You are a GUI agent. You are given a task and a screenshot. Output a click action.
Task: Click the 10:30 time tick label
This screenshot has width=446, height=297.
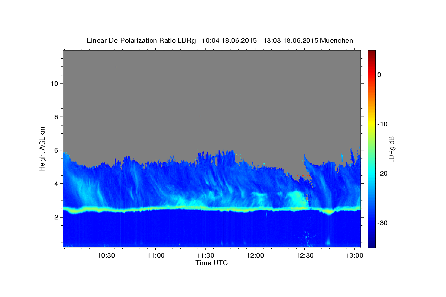pyautogui.click(x=106, y=255)
